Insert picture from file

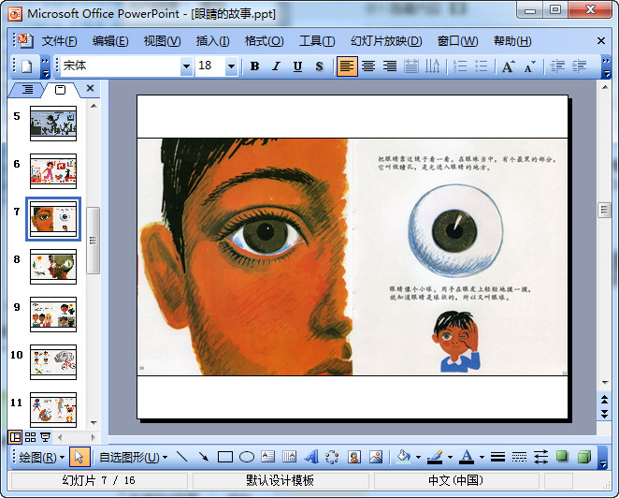pyautogui.click(x=376, y=458)
